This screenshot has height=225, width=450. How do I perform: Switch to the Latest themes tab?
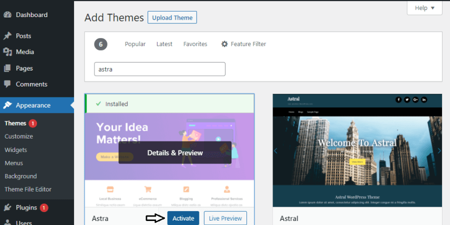164,44
